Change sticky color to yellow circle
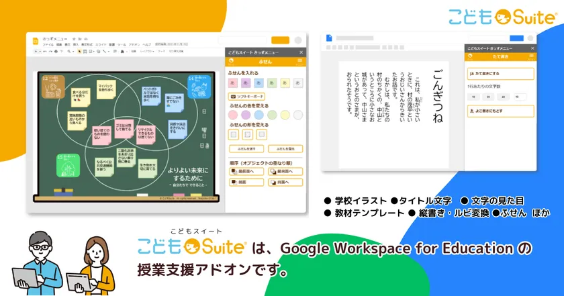This screenshot has width=564, height=296. 285,115
